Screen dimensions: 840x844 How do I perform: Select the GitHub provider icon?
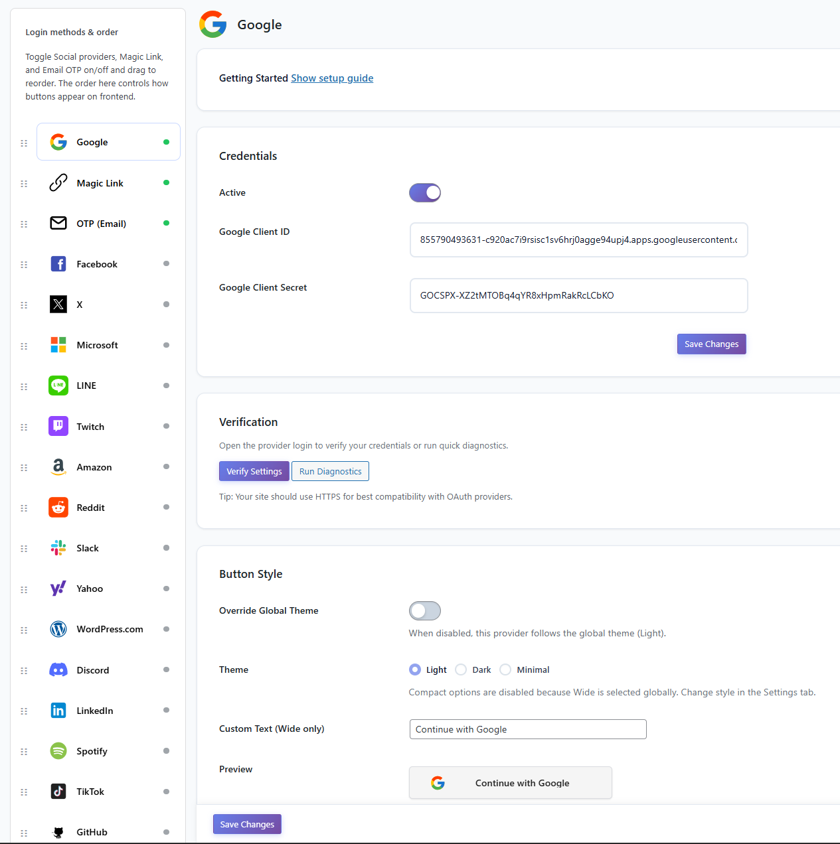click(58, 832)
